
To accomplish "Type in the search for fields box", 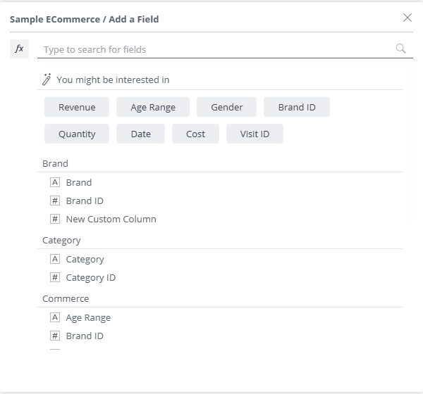I will click(211, 49).
